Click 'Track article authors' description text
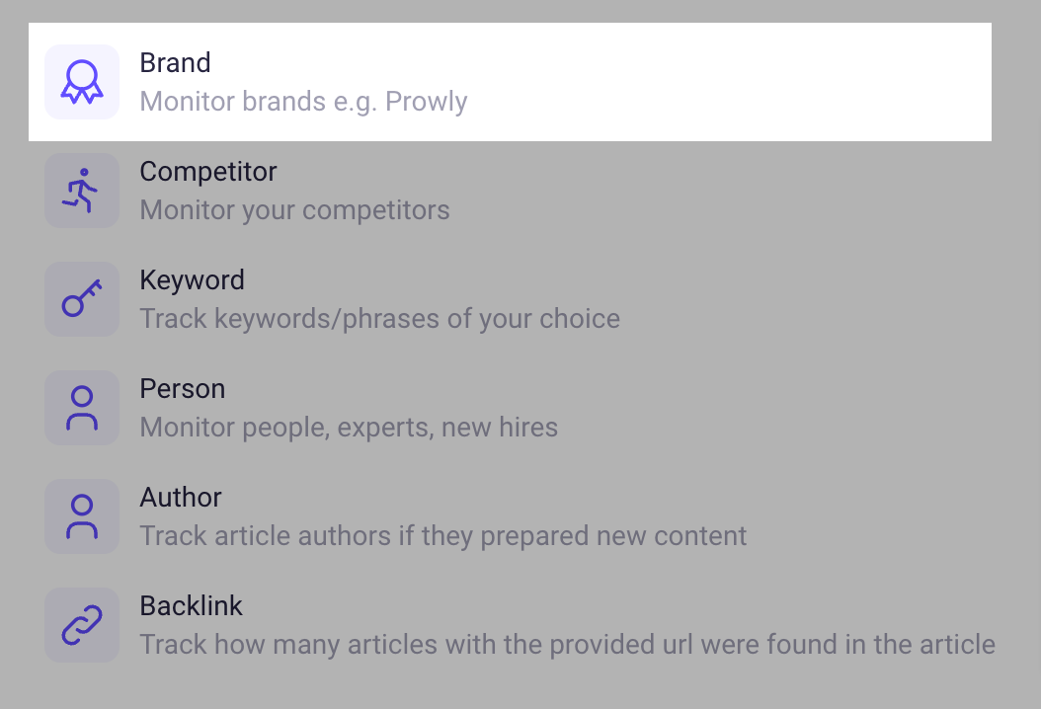 pos(442,536)
